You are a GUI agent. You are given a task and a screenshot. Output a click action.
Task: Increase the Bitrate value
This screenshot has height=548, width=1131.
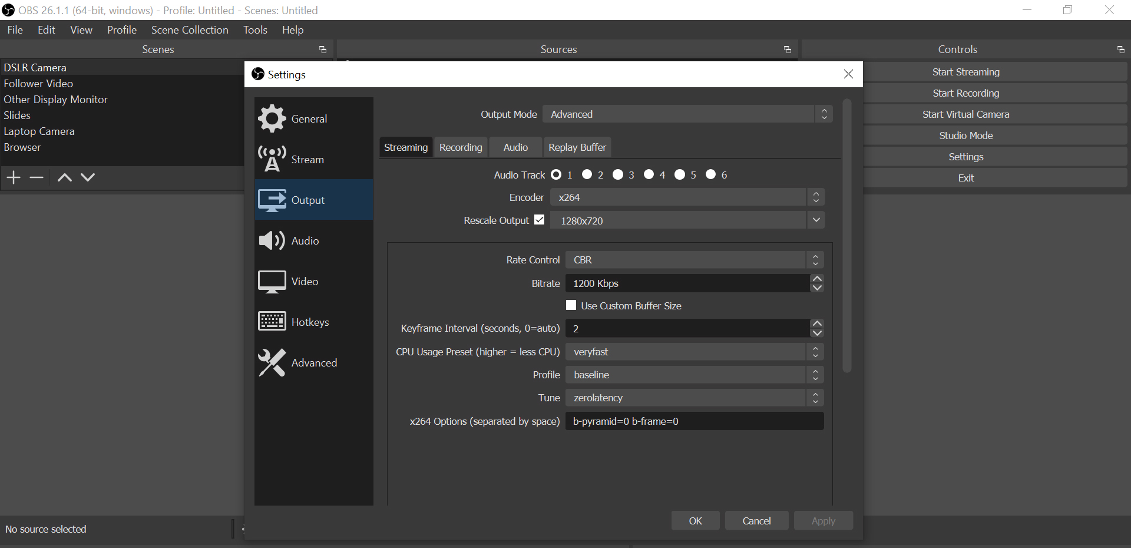click(x=816, y=279)
